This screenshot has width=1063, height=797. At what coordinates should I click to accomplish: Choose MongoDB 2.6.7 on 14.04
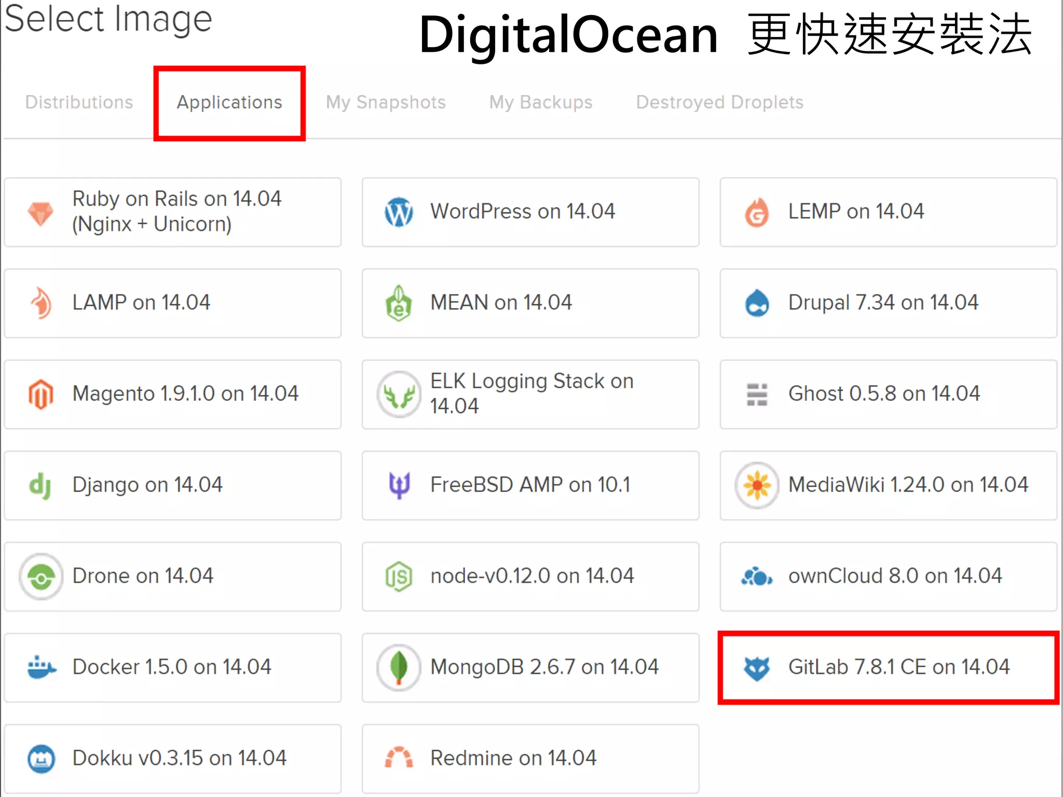pyautogui.click(x=530, y=668)
